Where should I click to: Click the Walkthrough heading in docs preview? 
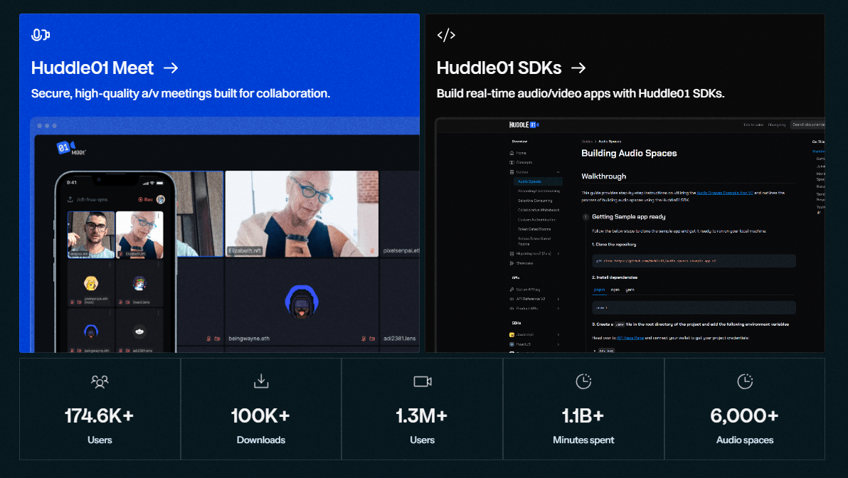(x=603, y=176)
